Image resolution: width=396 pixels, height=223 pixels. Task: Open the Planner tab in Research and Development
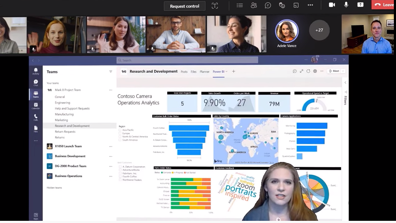pos(204,71)
